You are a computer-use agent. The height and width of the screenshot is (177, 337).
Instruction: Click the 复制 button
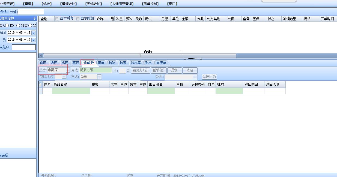174,70
